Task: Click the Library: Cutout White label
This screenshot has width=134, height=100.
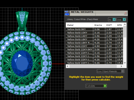Action: [82, 19]
